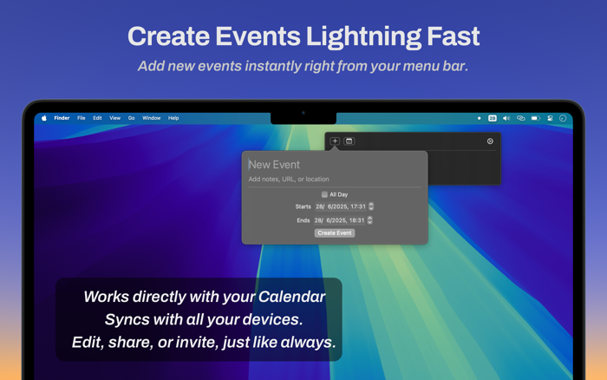Click the linked cloud menu bar icon
Viewport: 607px width, 380px height.
521,118
